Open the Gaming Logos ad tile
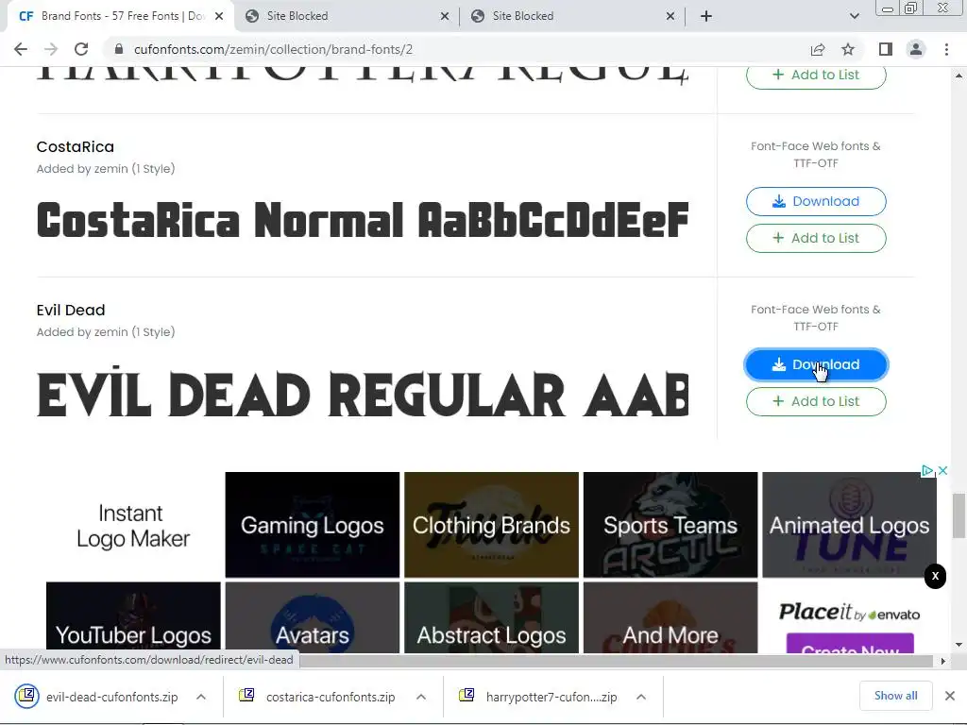Image resolution: width=967 pixels, height=725 pixels. (312, 525)
